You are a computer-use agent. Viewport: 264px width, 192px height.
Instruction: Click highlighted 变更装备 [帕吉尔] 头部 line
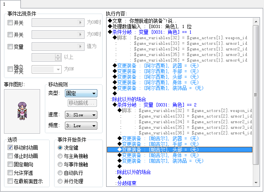click(179, 150)
